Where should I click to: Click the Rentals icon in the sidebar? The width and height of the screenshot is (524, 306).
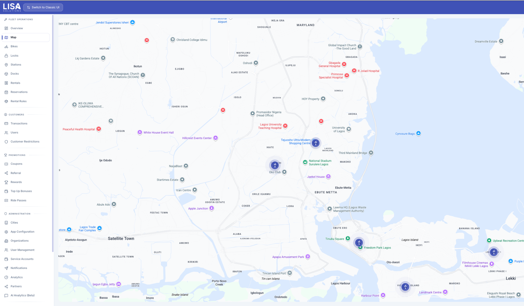6,83
